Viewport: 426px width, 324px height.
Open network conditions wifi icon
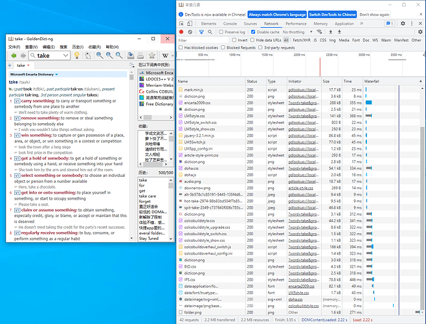[320, 32]
